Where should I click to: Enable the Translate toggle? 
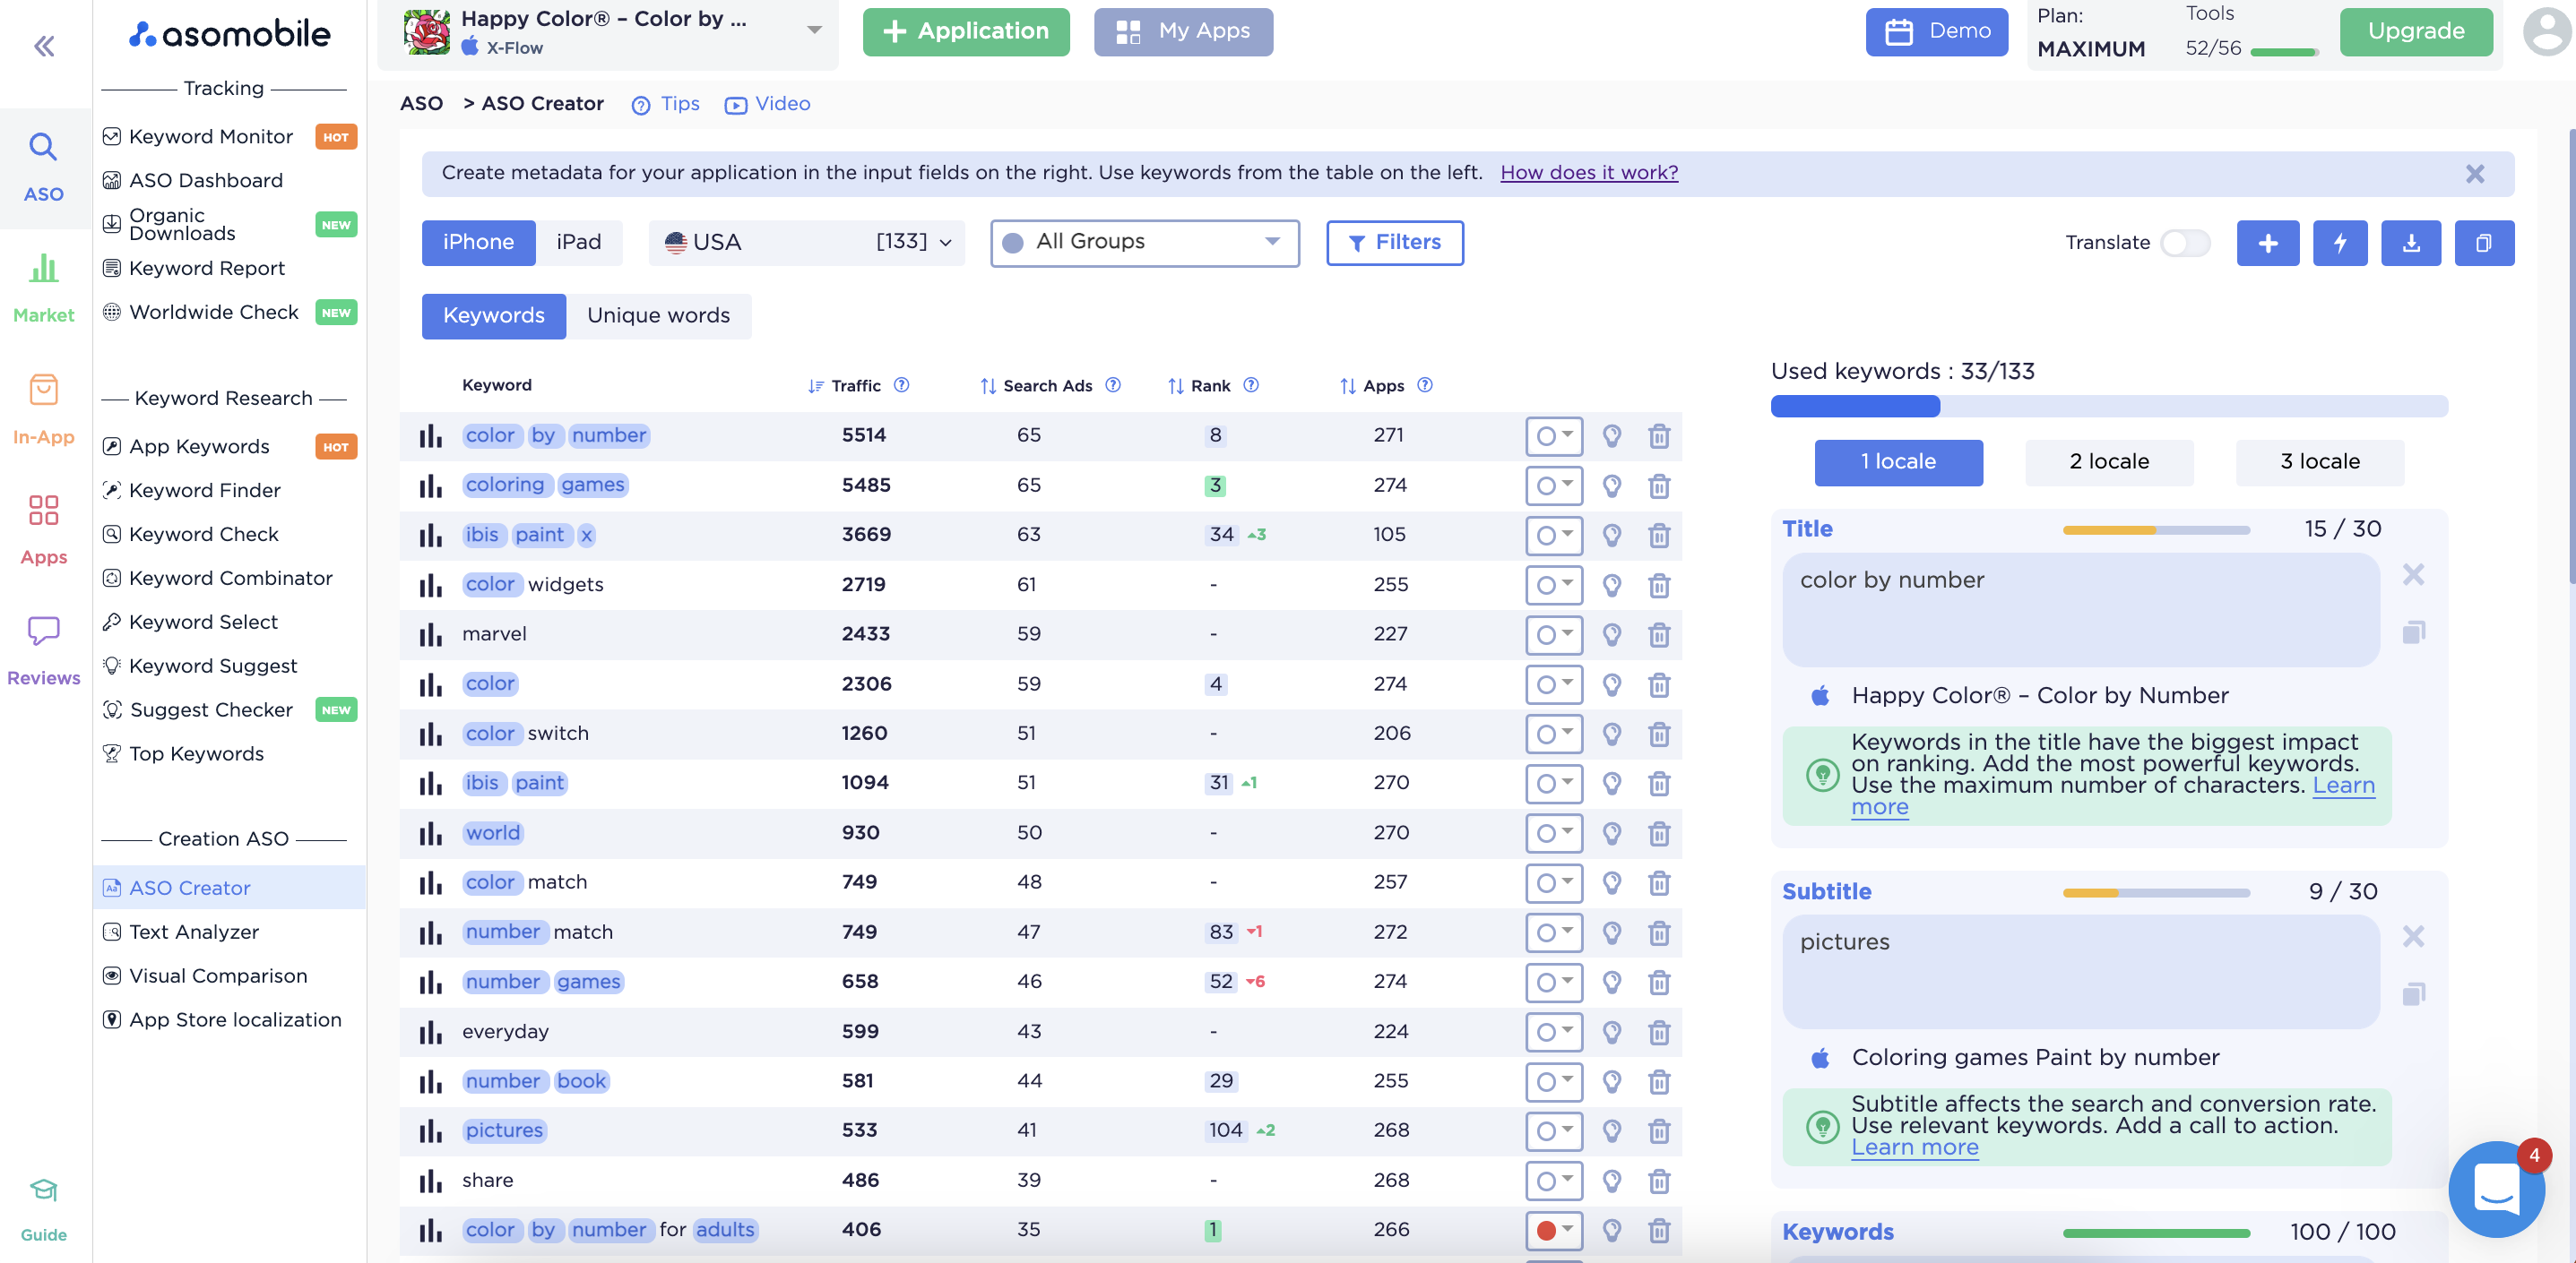pos(2186,242)
